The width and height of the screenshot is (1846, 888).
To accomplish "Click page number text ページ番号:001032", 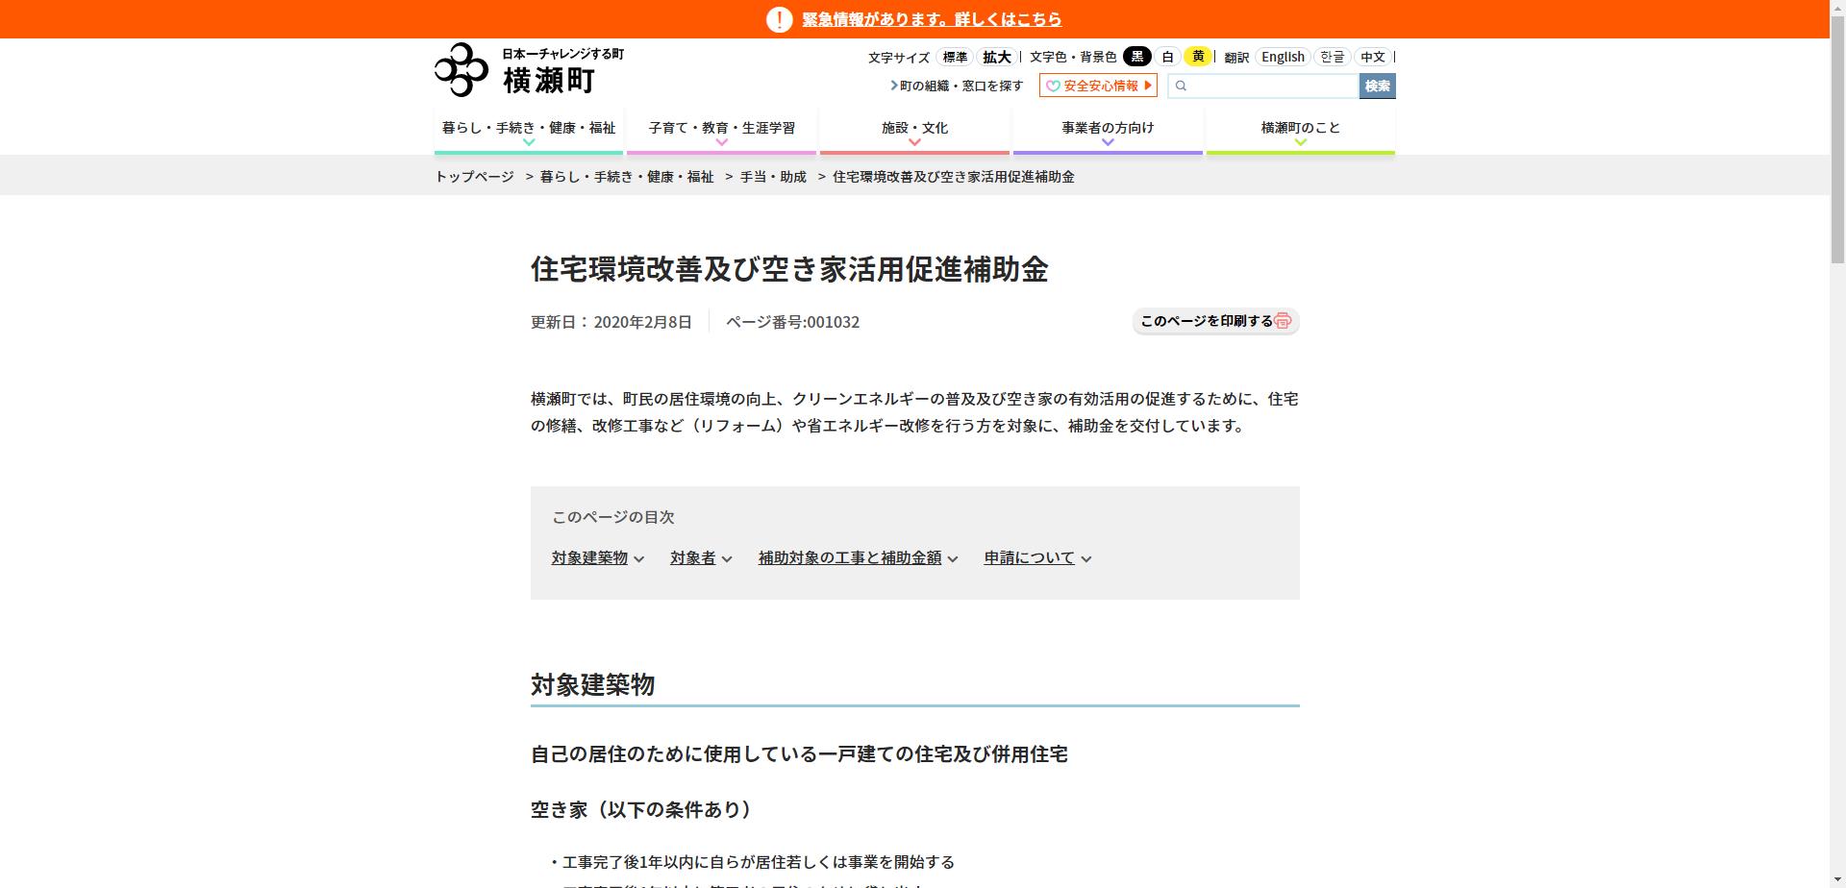I will pyautogui.click(x=792, y=322).
